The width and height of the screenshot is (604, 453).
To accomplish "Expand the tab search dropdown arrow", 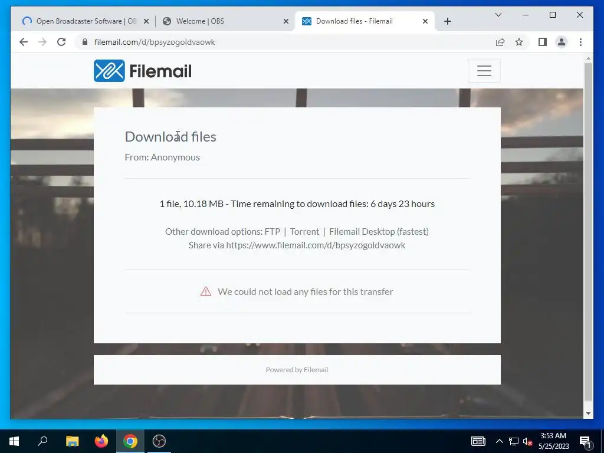I will 498,15.
